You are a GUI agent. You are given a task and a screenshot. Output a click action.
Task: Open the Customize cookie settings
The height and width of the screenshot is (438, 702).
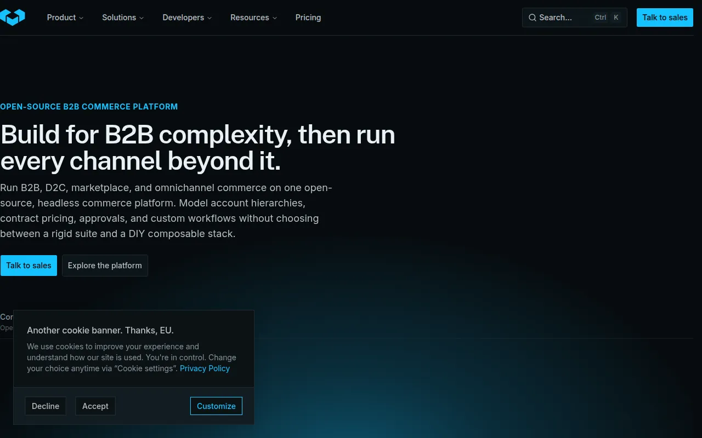point(216,406)
